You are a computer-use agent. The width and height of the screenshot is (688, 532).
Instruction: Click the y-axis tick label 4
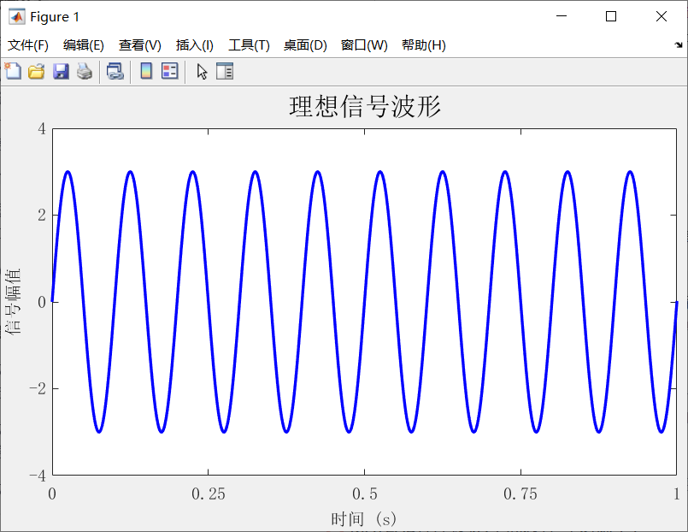(42, 129)
